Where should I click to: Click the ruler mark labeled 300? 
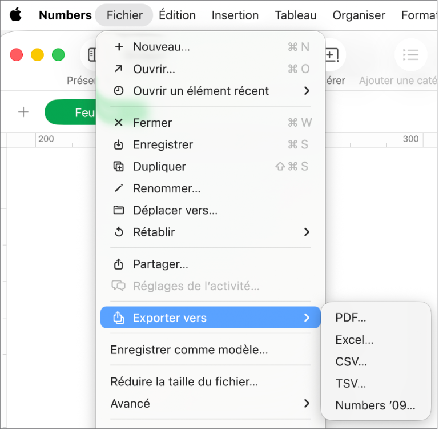click(410, 139)
